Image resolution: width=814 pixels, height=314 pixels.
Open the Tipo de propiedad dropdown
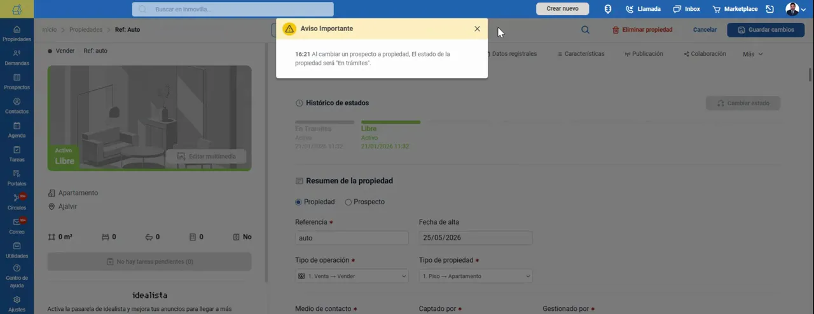(x=476, y=276)
